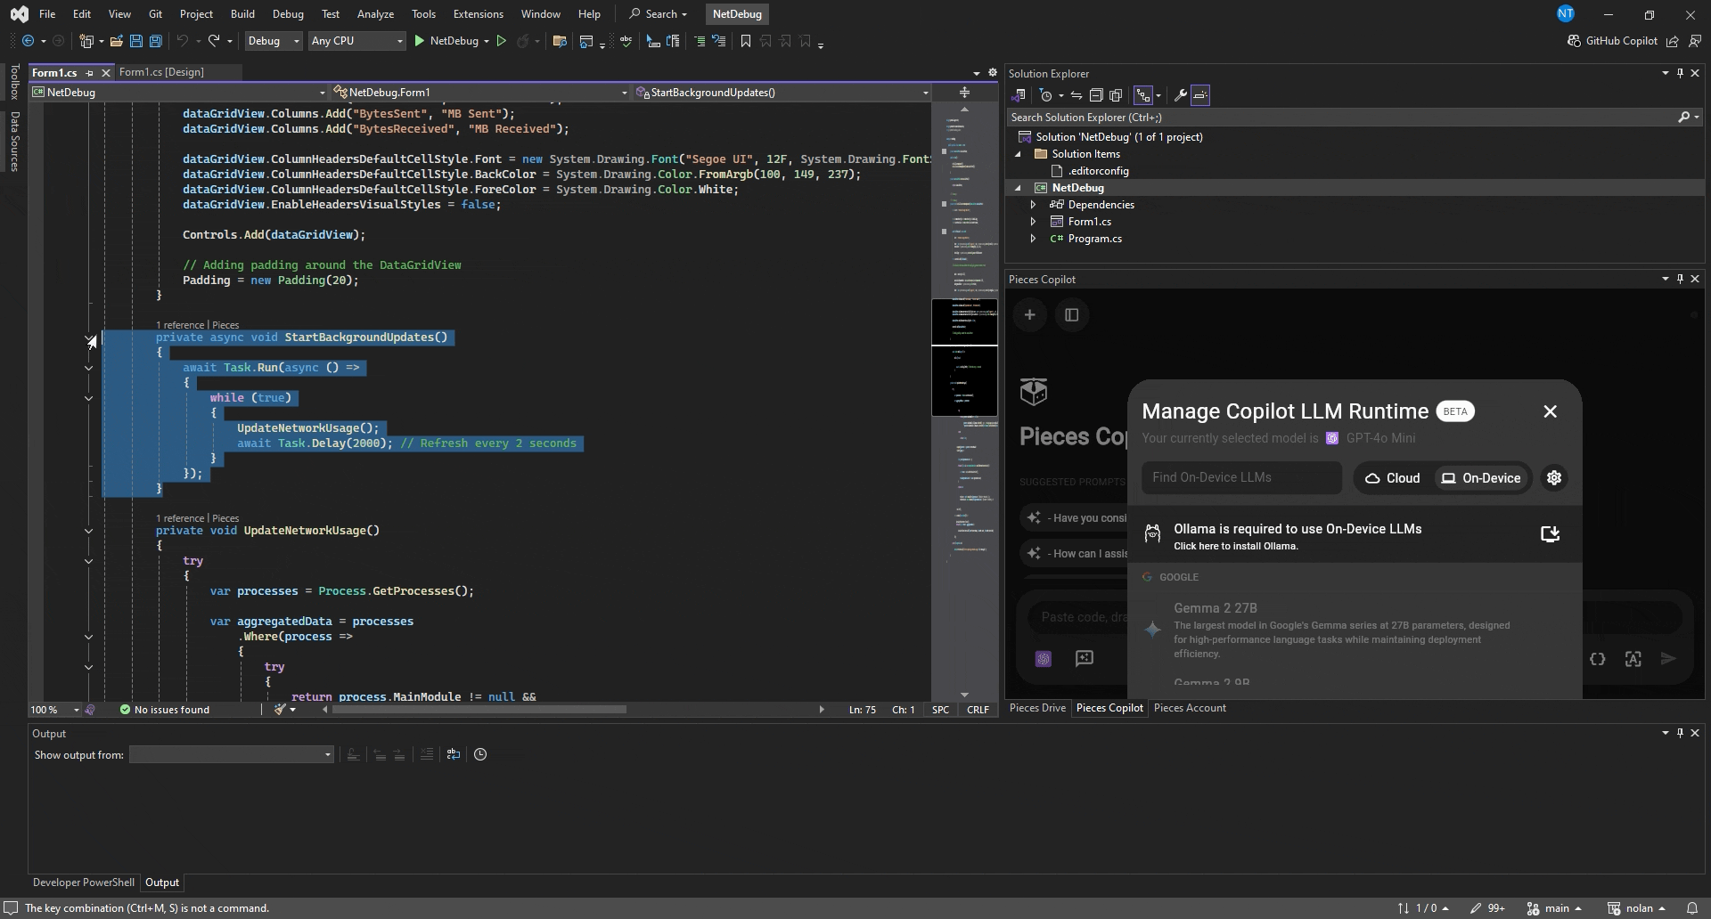This screenshot has width=1711, height=919.
Task: Click Show All Files icon in Solution Explorer
Action: [1116, 95]
